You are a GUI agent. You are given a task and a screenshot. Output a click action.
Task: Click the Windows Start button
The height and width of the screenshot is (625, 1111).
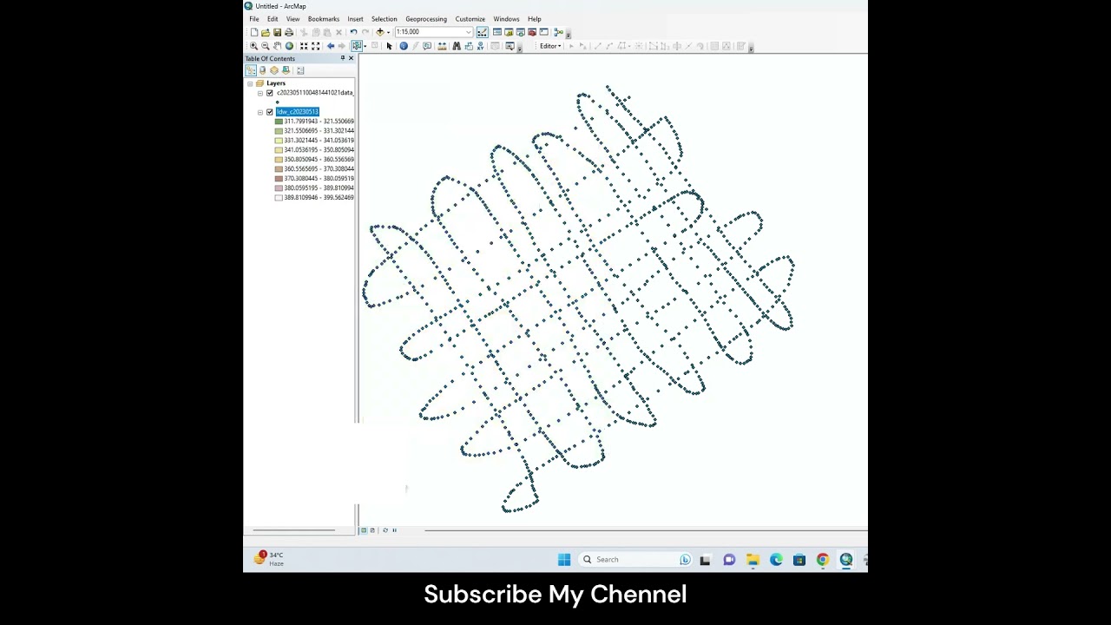point(564,560)
